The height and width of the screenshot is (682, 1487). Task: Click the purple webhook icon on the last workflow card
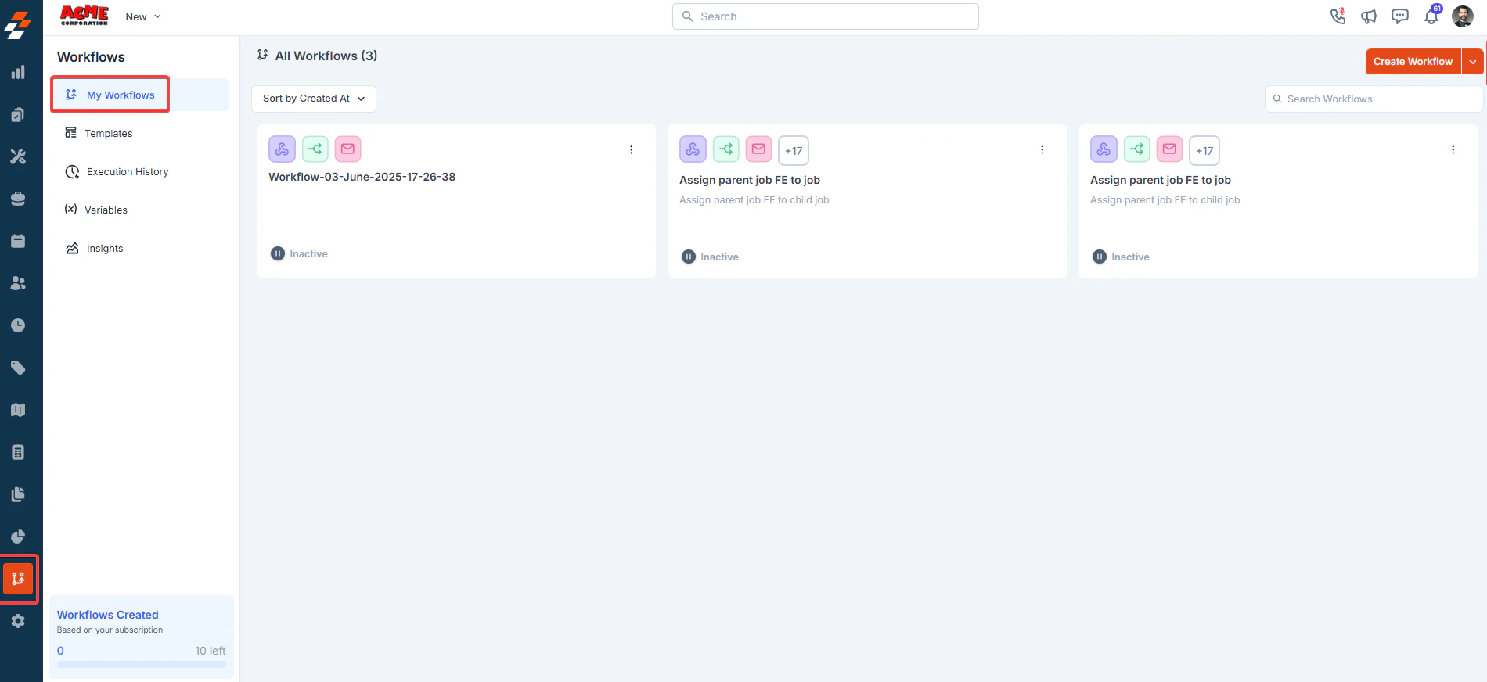pyautogui.click(x=1104, y=149)
